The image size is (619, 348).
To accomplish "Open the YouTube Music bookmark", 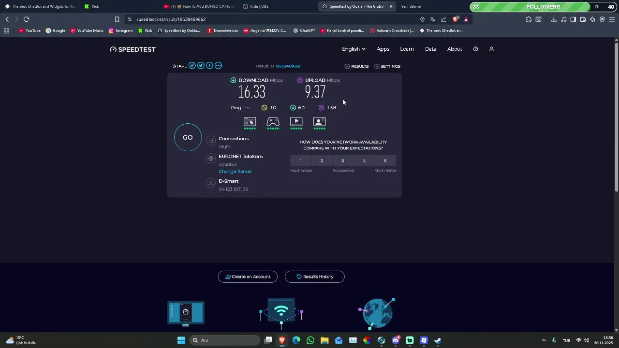I will pos(87,30).
